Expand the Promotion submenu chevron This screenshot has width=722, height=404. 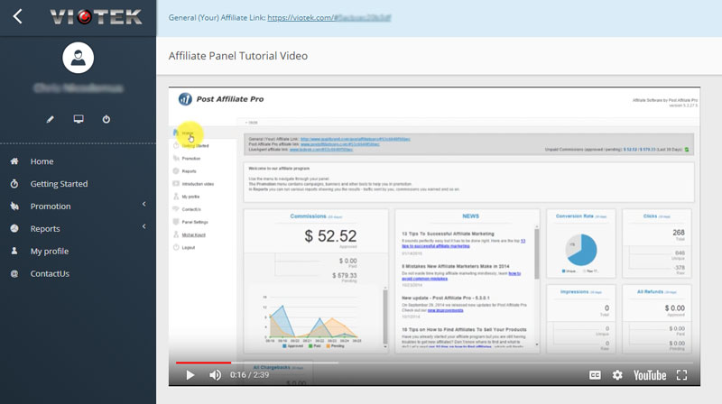144,204
